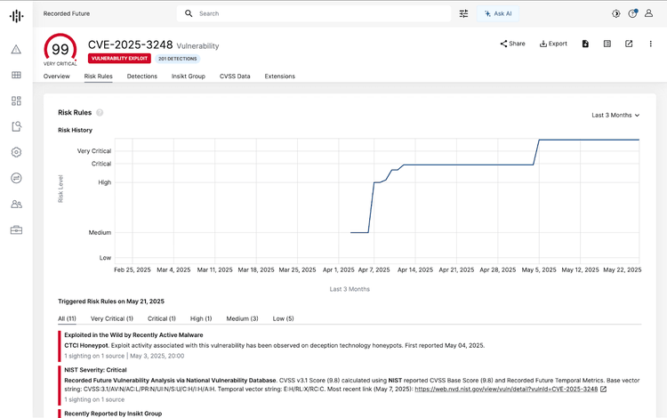Image resolution: width=667 pixels, height=418 pixels.
Task: Open the alerts triangle icon in sidebar
Action: tap(16, 50)
